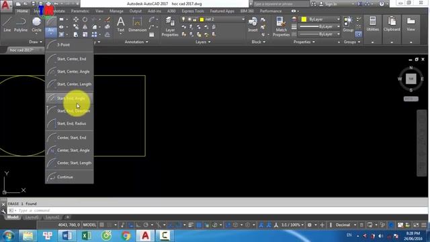Toggle layer freeze sun icon

pos(189,19)
